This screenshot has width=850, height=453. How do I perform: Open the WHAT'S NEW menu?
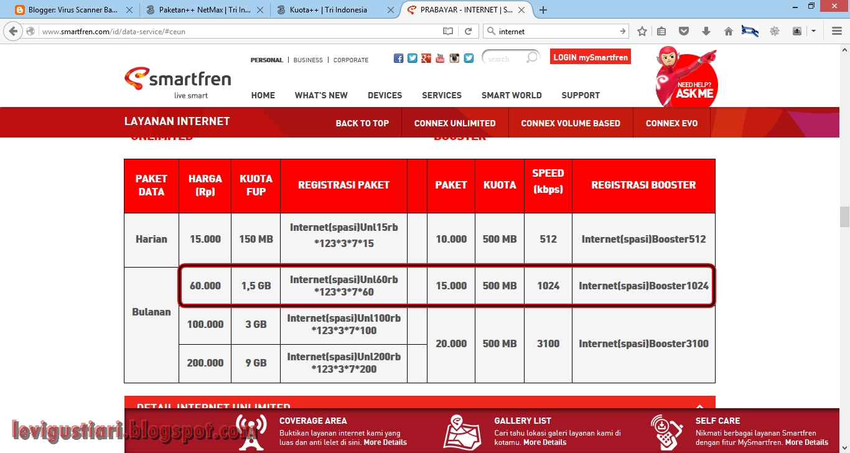(x=321, y=95)
